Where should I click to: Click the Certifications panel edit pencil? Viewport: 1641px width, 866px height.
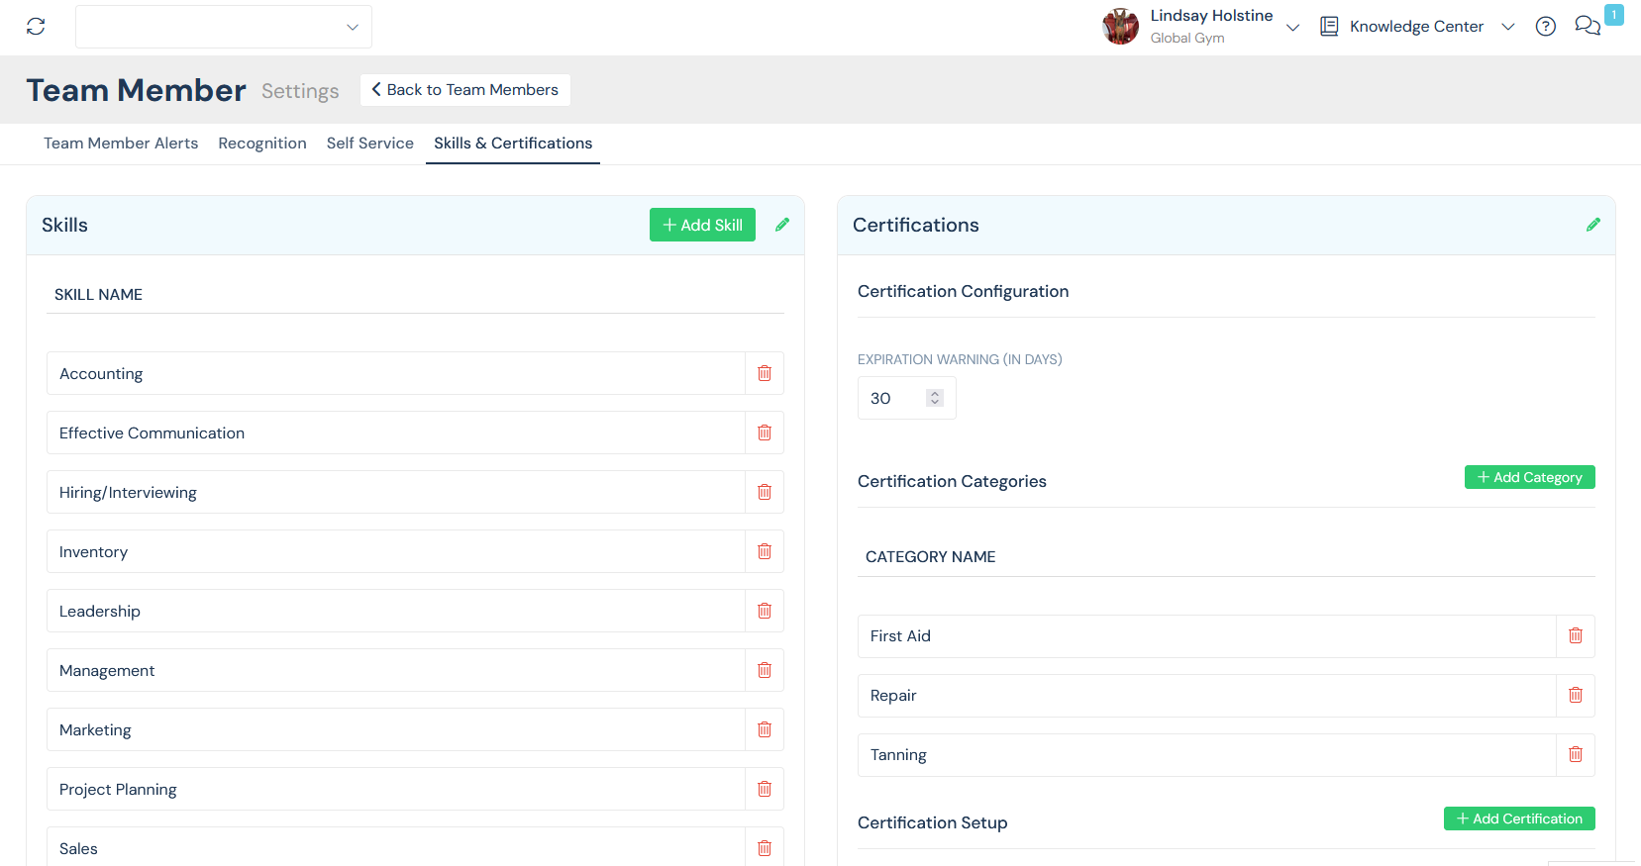[1592, 225]
